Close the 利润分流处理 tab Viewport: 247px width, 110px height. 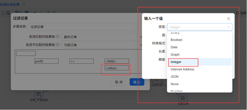click(x=24, y=4)
